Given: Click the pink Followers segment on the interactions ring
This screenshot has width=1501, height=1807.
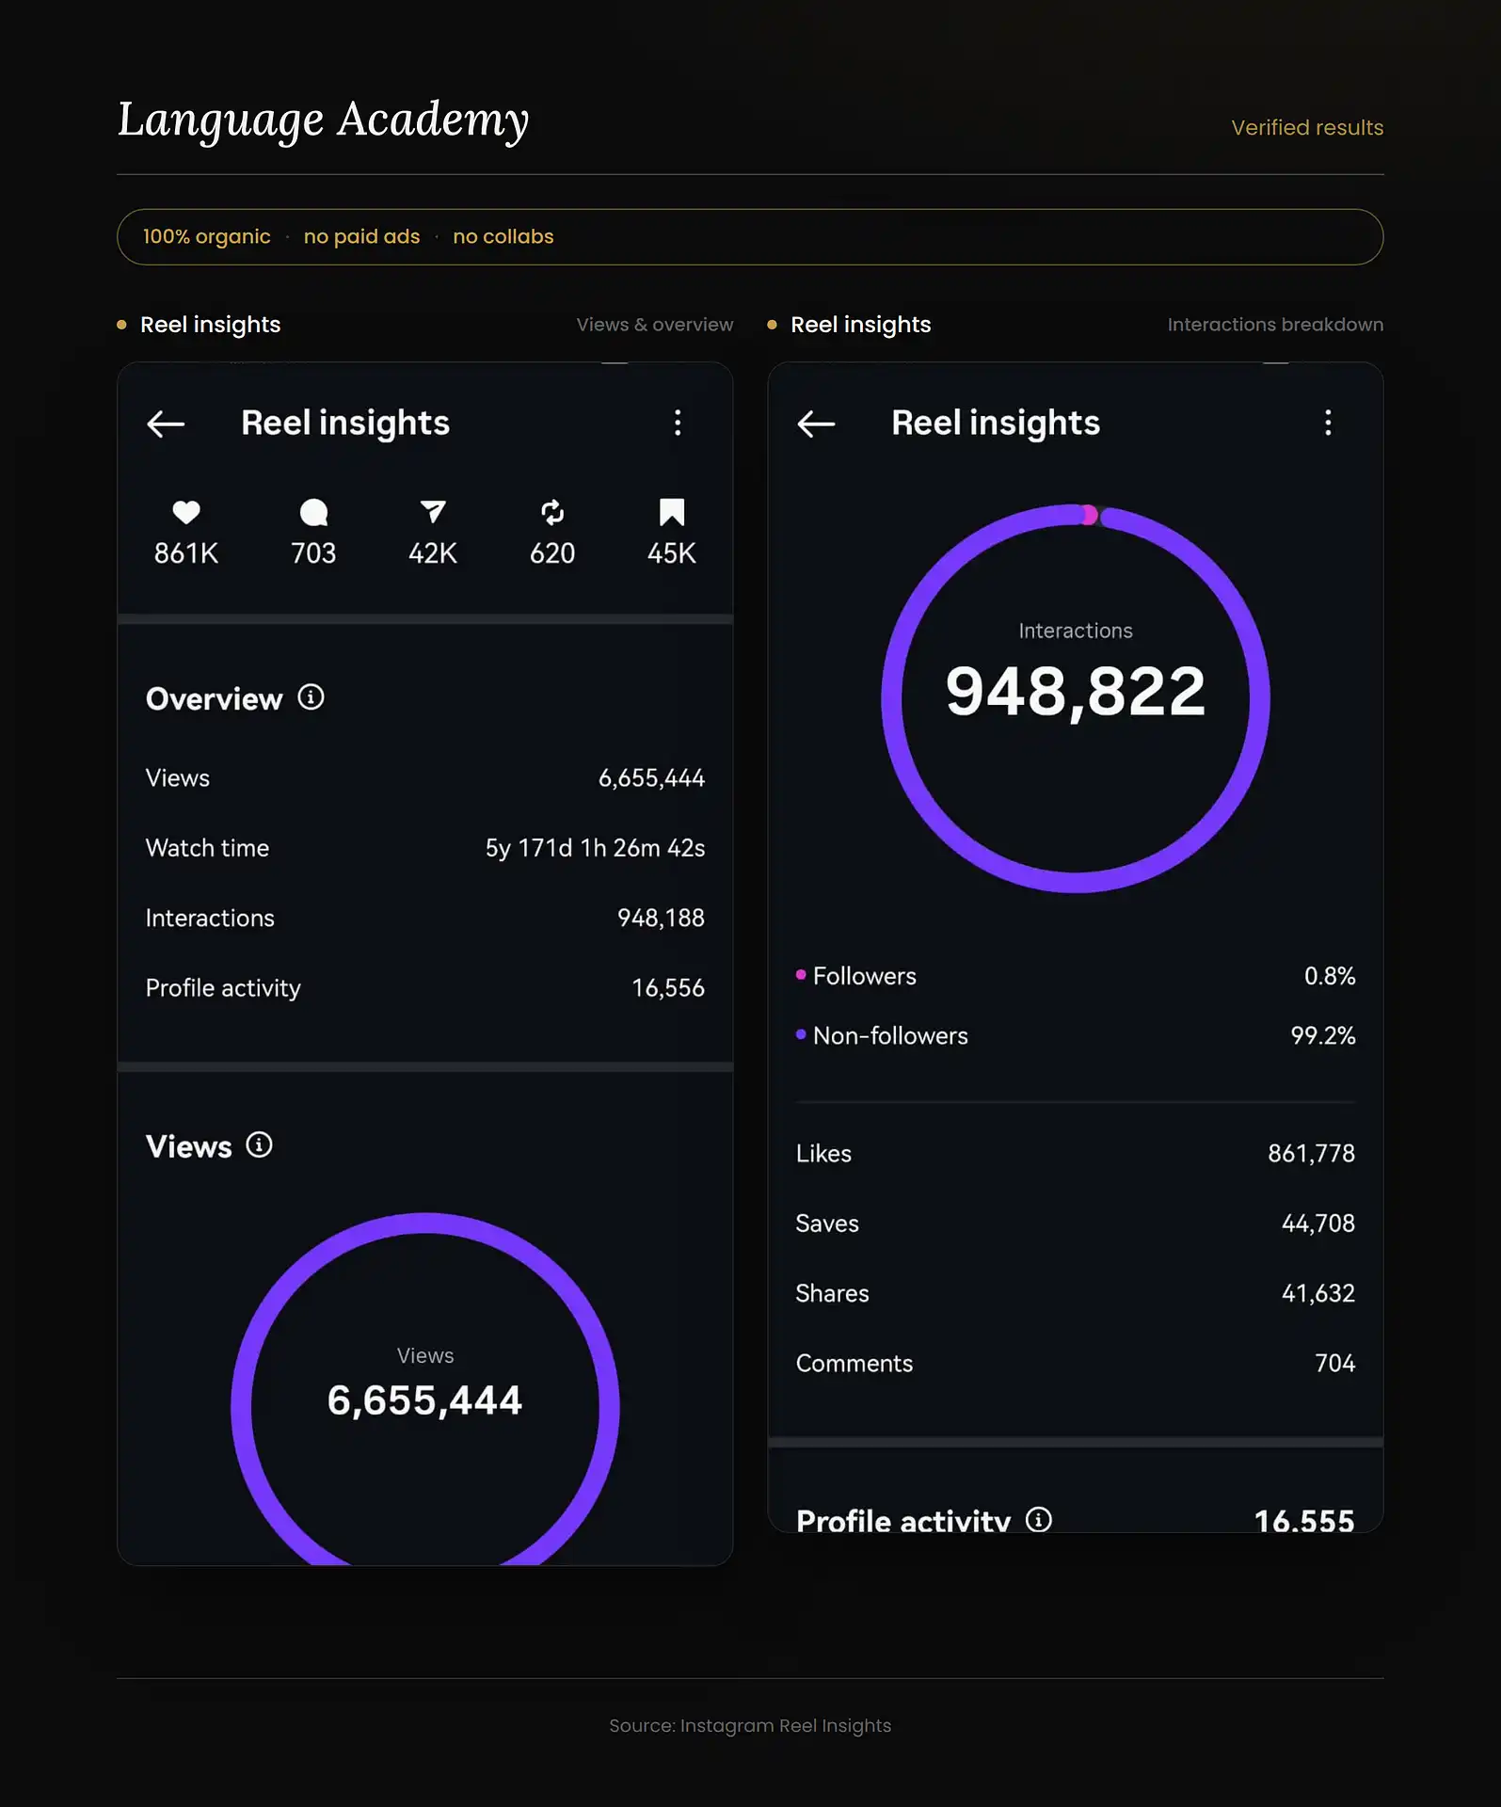Looking at the screenshot, I should tap(1089, 515).
